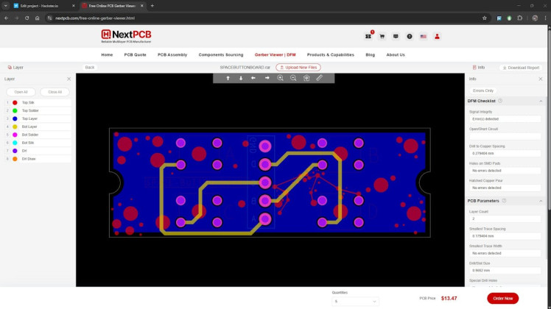
Task: Pan view up with arrow icon
Action: (228, 78)
